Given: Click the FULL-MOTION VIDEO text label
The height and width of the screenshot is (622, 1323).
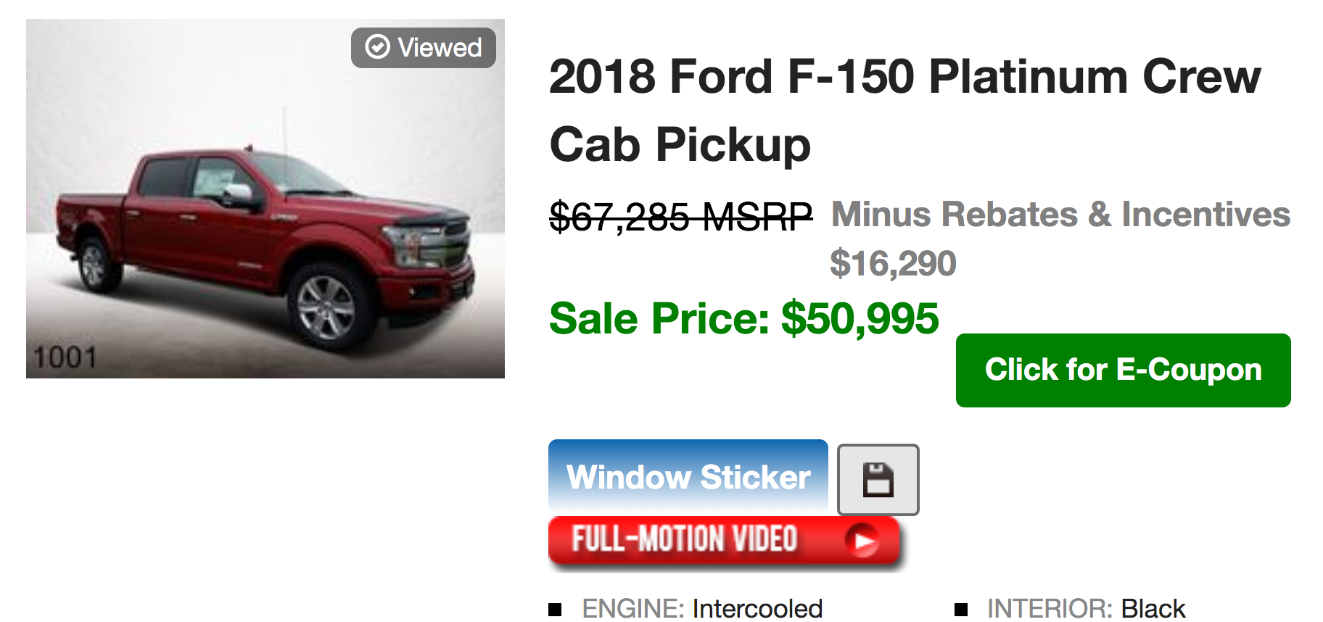Looking at the screenshot, I should click(x=684, y=539).
